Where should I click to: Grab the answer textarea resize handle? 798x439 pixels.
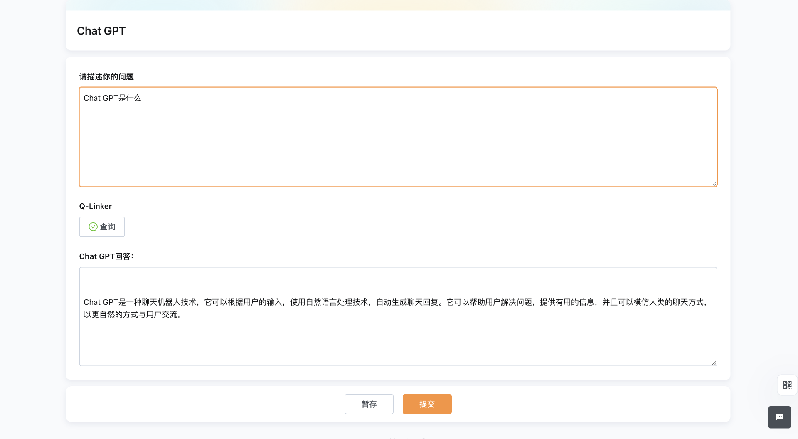pos(714,363)
